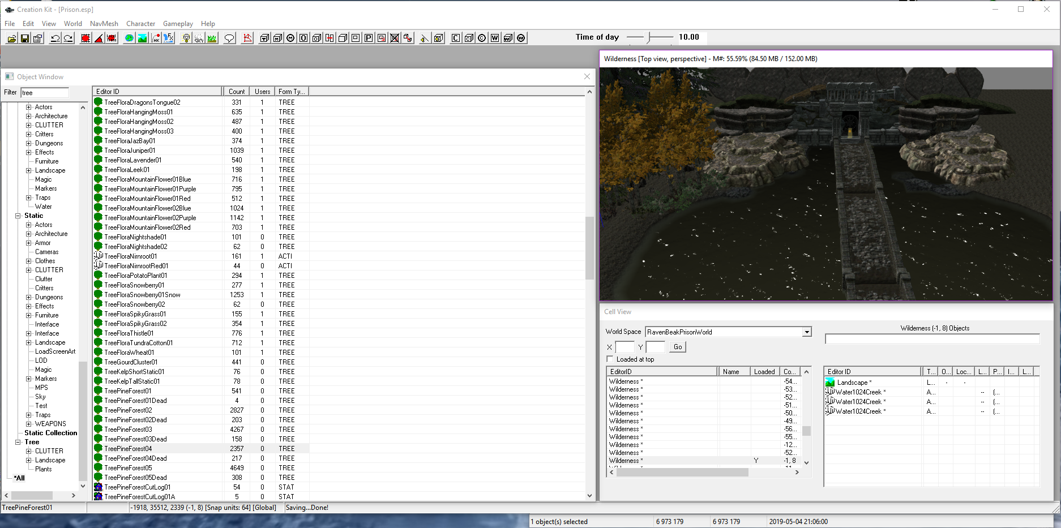Run Havok simulation HK icon
Image resolution: width=1061 pixels, height=528 pixels.
(x=155, y=38)
